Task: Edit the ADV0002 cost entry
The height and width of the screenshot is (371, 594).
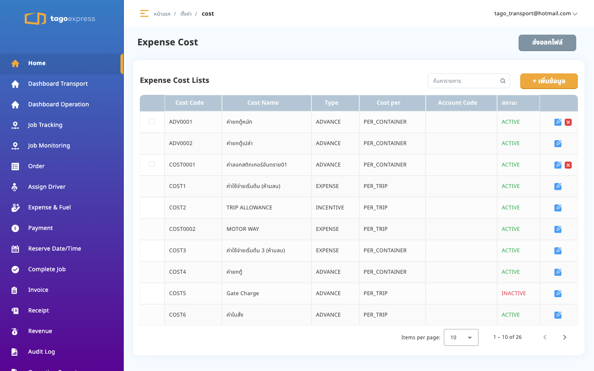Action: [558, 143]
